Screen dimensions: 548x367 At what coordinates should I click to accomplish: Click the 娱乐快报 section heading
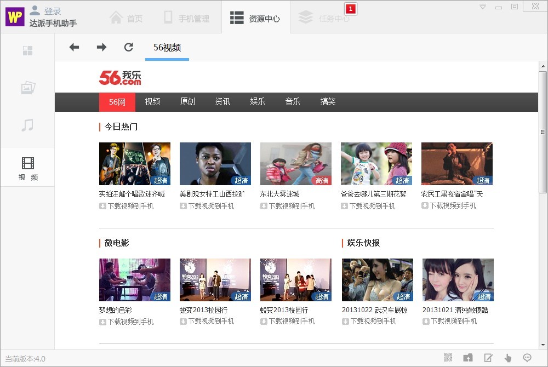[363, 243]
